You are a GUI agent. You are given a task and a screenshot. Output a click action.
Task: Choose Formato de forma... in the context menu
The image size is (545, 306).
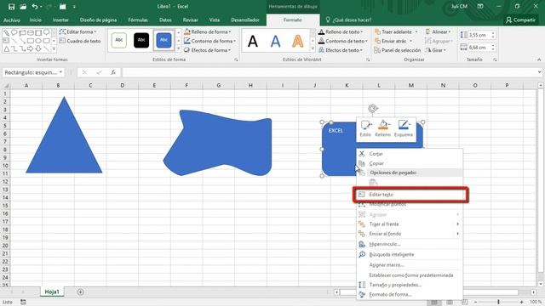[410, 295]
